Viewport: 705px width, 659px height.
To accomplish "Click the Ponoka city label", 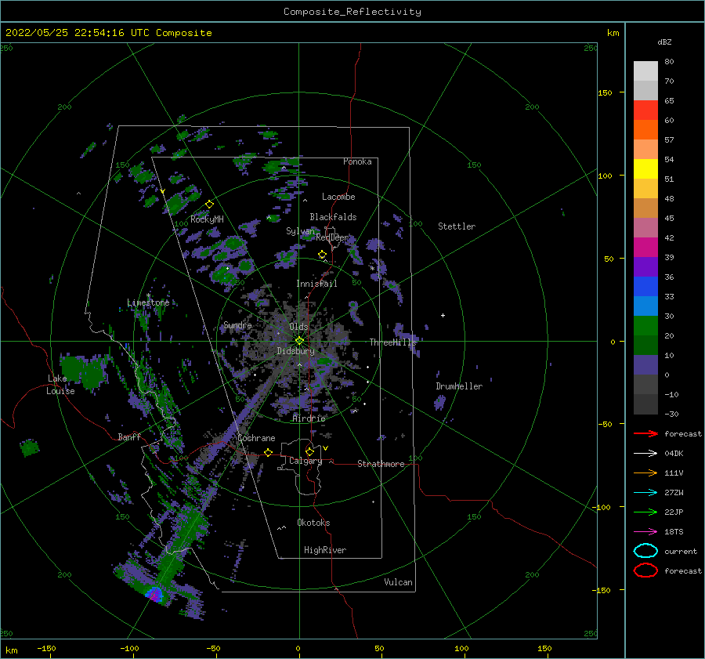I will pos(357,161).
